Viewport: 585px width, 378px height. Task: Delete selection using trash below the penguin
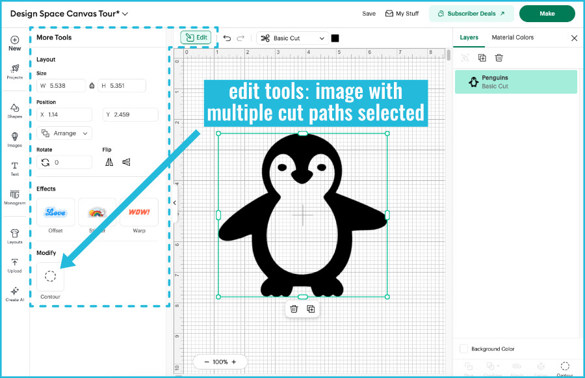[x=294, y=309]
